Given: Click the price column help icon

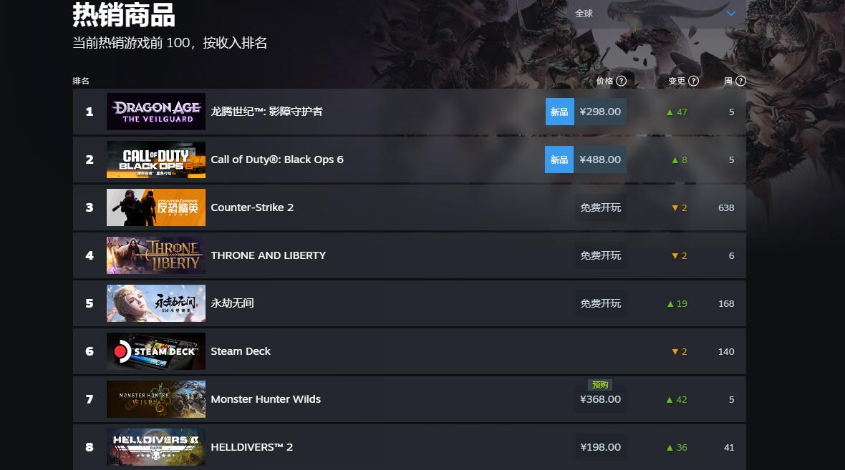Looking at the screenshot, I should click(622, 81).
